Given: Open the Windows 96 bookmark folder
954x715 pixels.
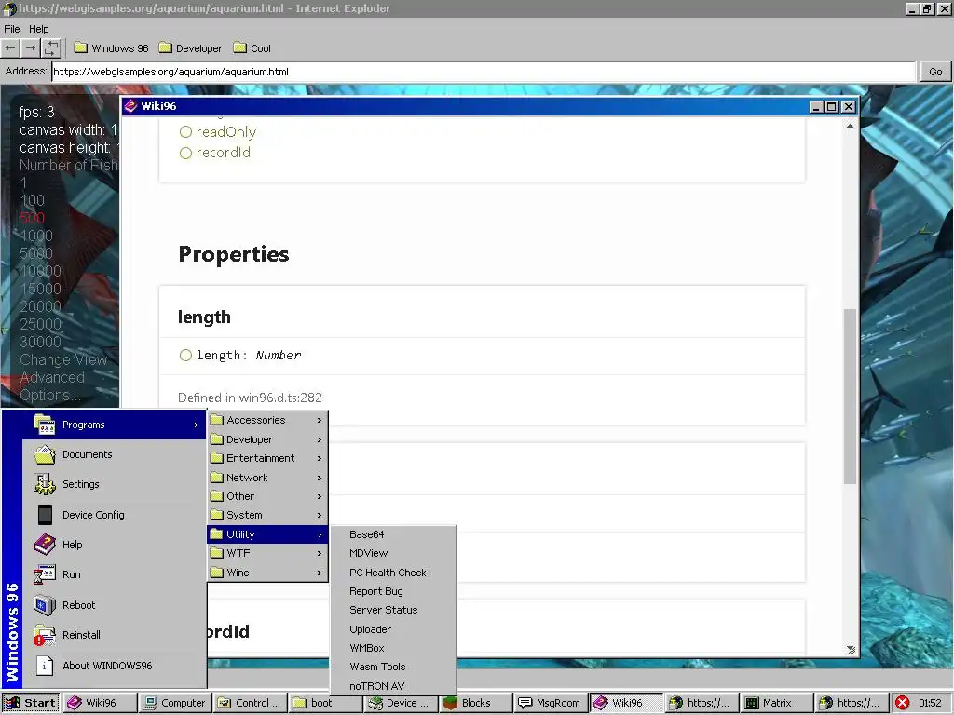Looking at the screenshot, I should click(112, 48).
